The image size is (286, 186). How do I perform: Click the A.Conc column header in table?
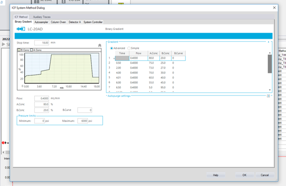click(x=154, y=53)
